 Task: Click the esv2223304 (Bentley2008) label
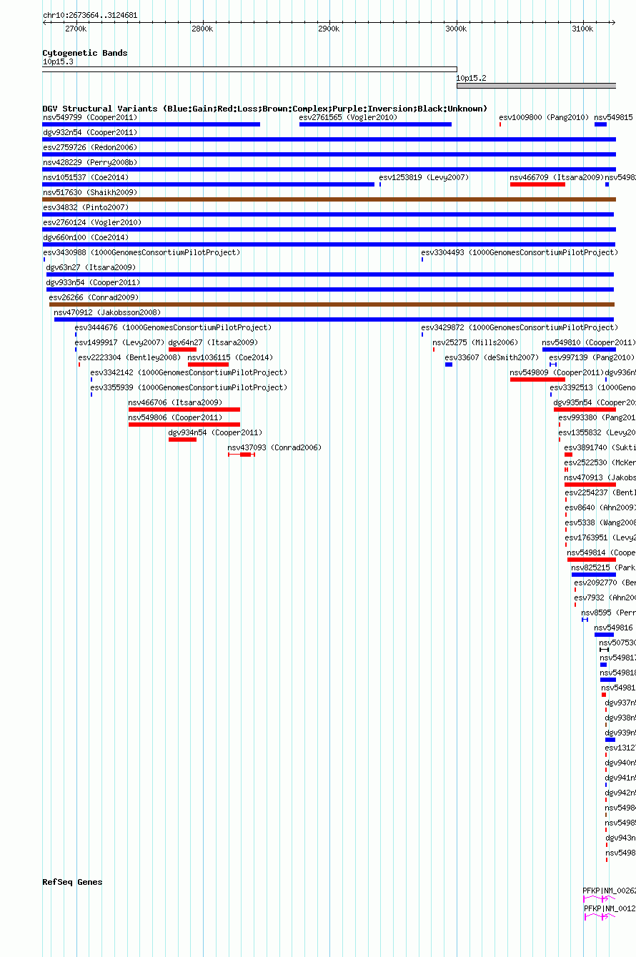tap(129, 357)
